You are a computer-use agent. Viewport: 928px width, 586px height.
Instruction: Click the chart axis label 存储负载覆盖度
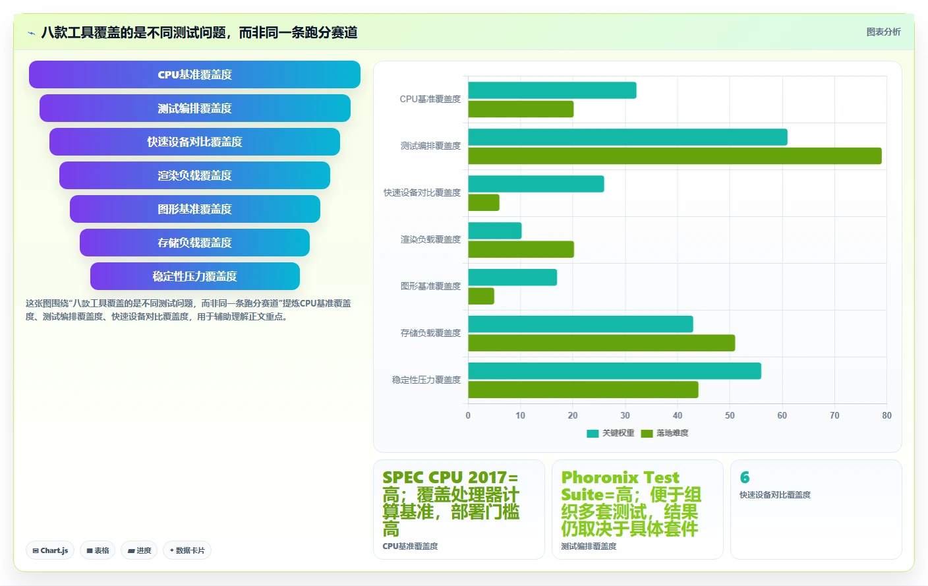point(430,334)
